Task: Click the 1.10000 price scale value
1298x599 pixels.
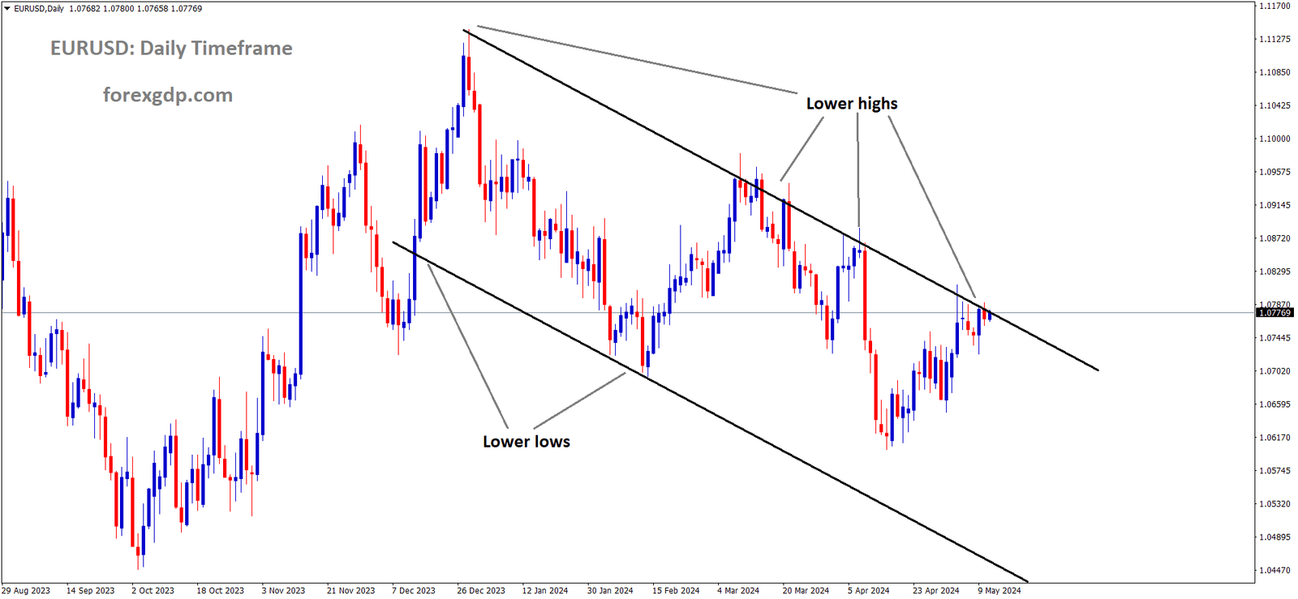Action: click(x=1274, y=139)
